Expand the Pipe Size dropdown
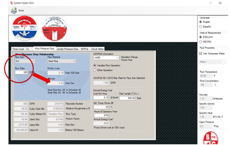This screenshot has width=230, height=145. (x=34, y=61)
